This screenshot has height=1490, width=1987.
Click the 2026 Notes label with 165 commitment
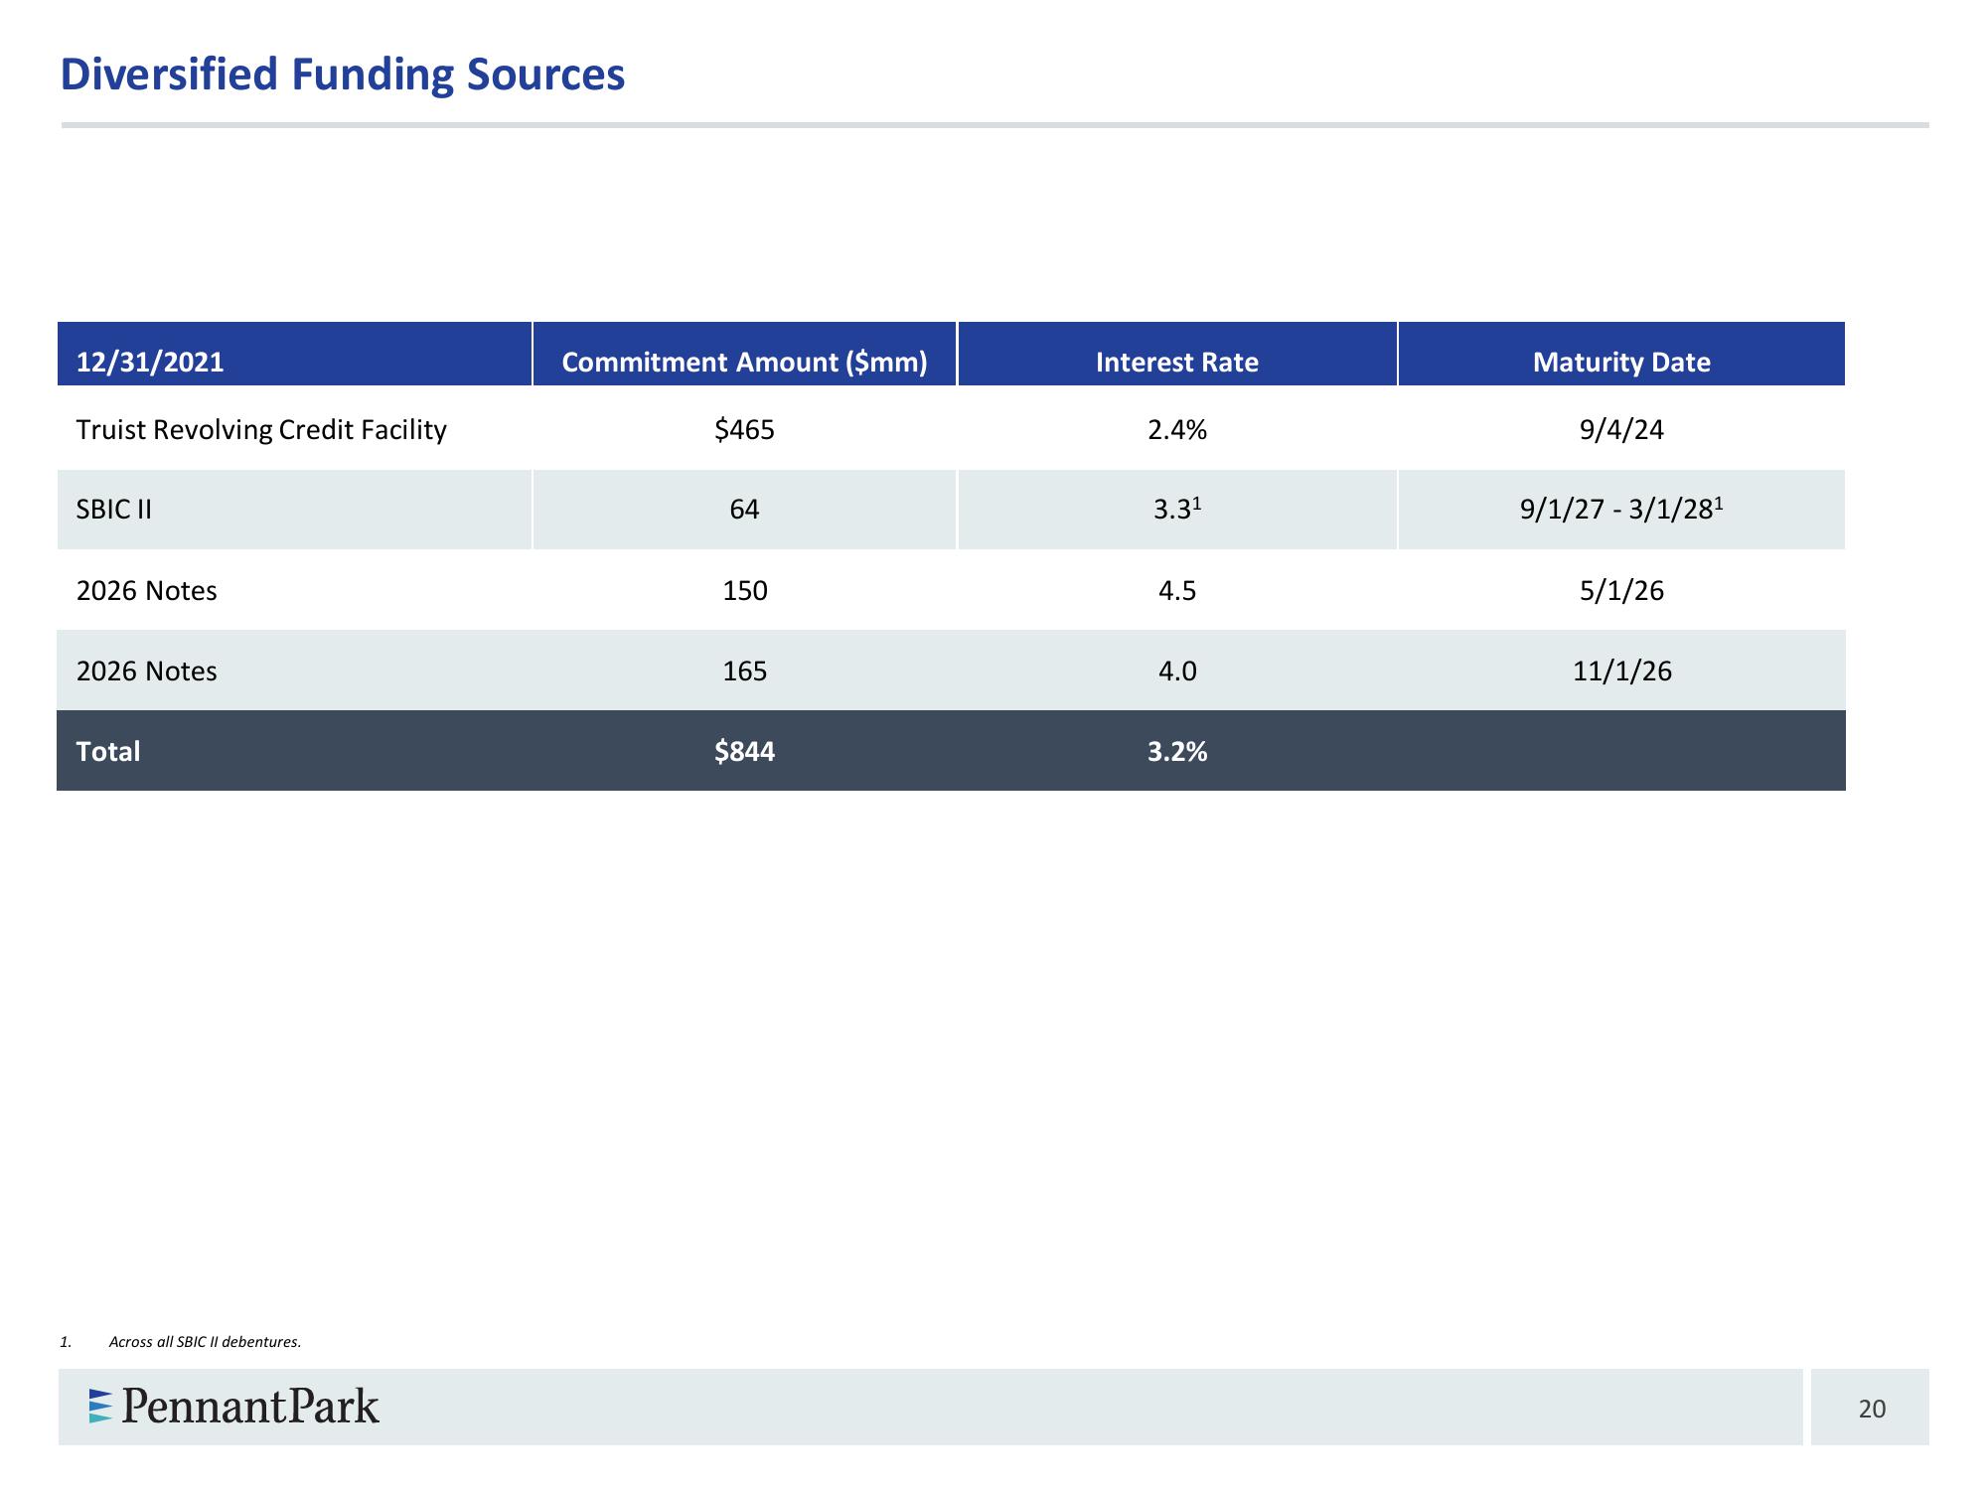(x=146, y=671)
